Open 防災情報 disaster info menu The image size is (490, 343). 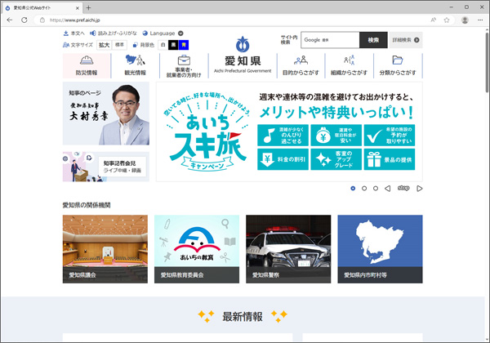pyautogui.click(x=87, y=65)
